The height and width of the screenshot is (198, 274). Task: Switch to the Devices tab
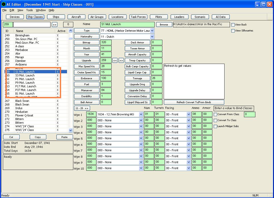click(x=15, y=17)
